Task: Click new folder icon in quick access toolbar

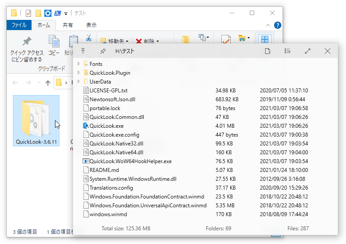Action: click(38, 13)
